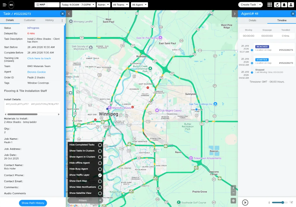Switch to agent Details tab

point(252,20)
